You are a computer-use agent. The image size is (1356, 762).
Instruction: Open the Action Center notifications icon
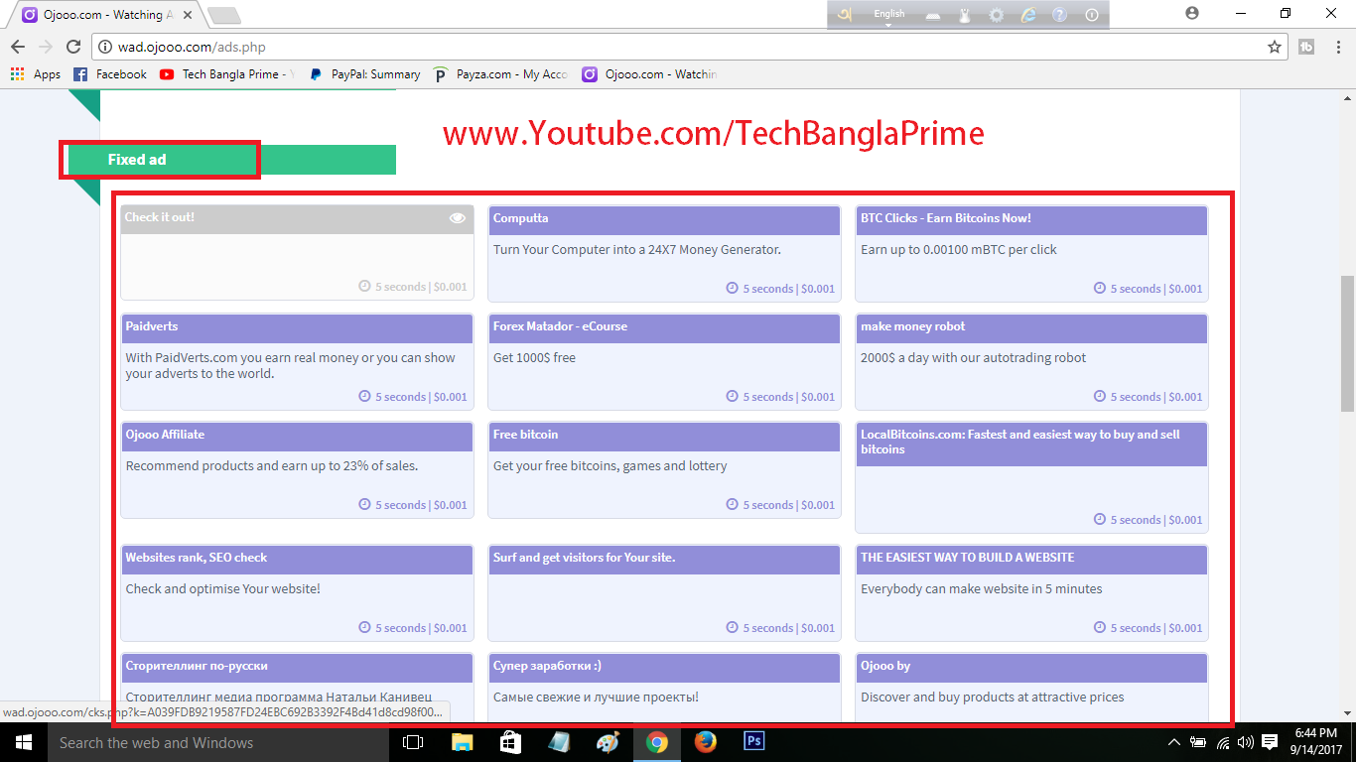click(1271, 742)
